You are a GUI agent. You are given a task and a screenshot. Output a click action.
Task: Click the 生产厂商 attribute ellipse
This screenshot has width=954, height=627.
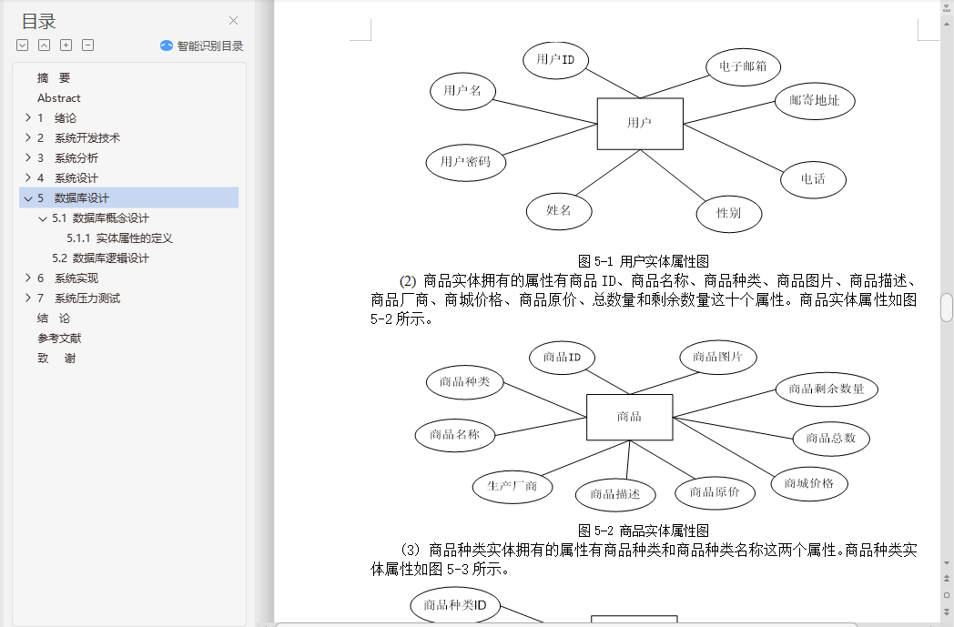pos(513,486)
